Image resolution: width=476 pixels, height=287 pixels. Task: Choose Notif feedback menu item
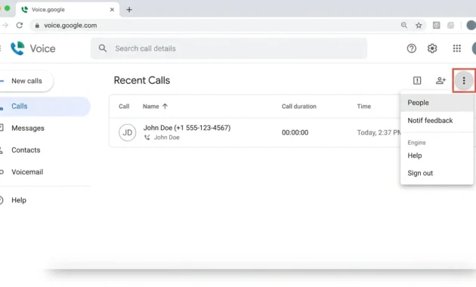tap(437, 120)
